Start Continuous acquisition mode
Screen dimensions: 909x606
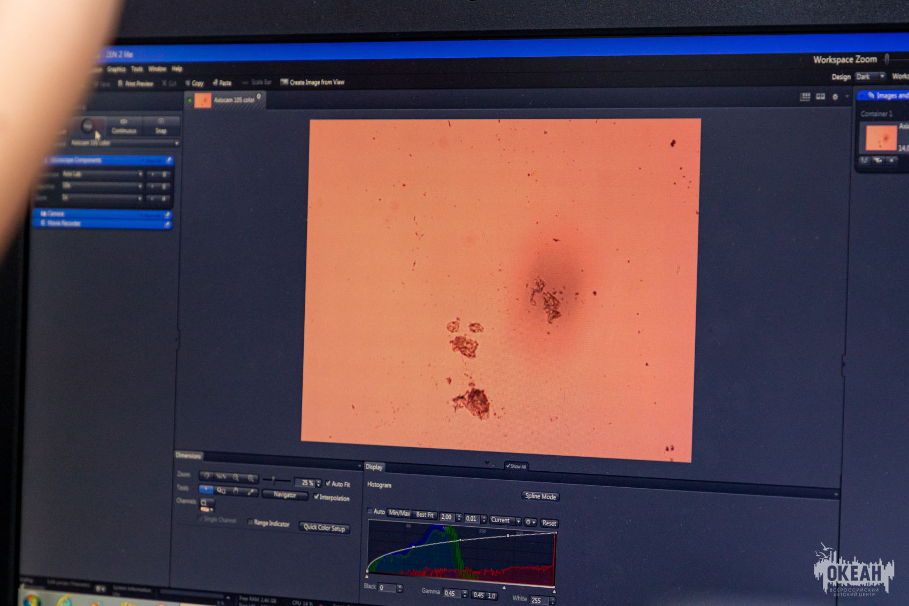click(124, 126)
